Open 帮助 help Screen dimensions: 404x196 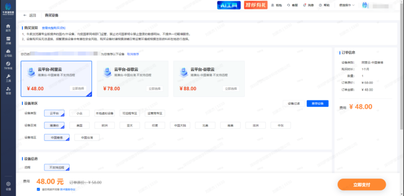tap(324, 5)
